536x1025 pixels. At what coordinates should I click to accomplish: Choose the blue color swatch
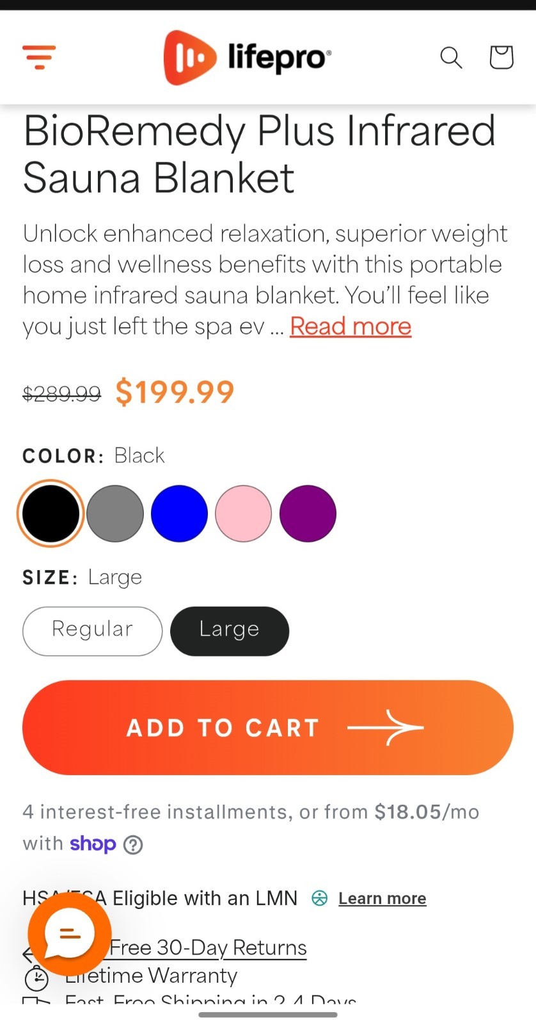(x=179, y=513)
